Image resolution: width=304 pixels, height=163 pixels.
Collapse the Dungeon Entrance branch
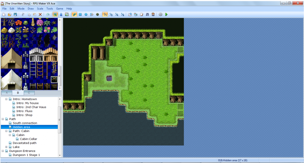[3, 151]
